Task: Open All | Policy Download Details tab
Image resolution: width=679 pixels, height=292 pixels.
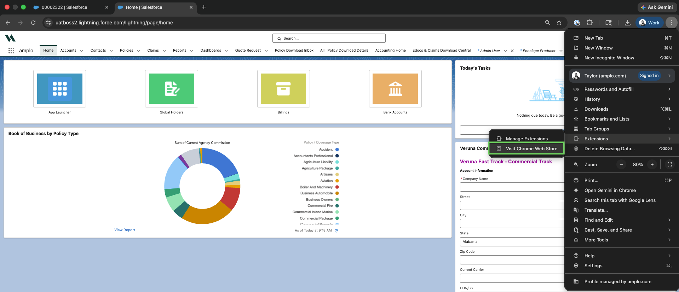Action: 344,51
